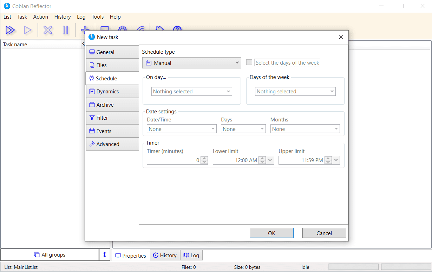Image resolution: width=432 pixels, height=272 pixels.
Task: Run all tasks with double-arrow toolbar icon
Action: pyautogui.click(x=10, y=30)
